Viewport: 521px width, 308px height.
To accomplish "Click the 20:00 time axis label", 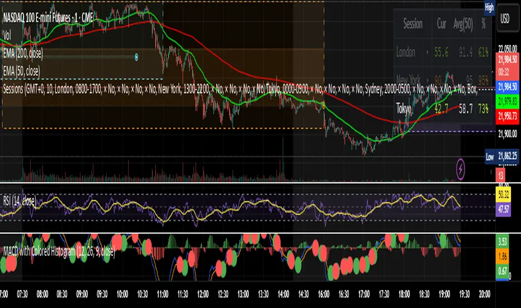I will click(x=485, y=294).
